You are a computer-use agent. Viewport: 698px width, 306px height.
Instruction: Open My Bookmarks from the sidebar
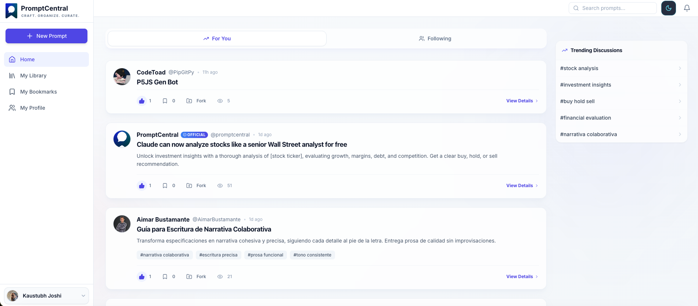(38, 92)
